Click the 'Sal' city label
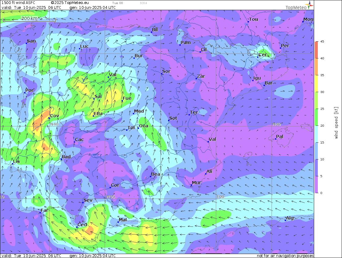The image size is (342, 258). 98,97
